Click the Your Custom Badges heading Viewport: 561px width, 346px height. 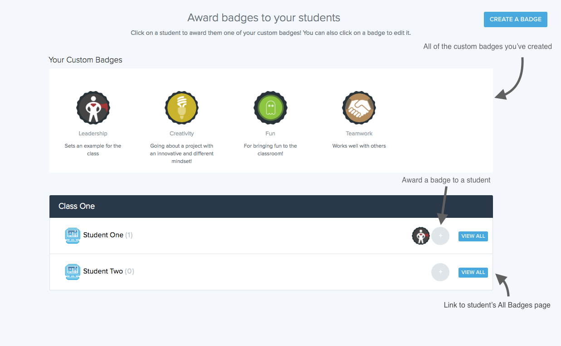85,60
